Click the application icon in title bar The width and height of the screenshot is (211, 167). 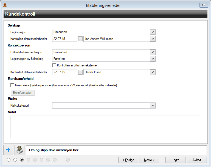click(x=5, y=5)
